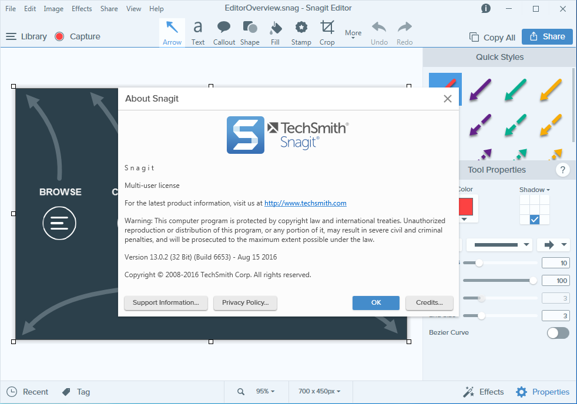
Task: Open the zoom percentage dropdown
Action: tap(264, 391)
